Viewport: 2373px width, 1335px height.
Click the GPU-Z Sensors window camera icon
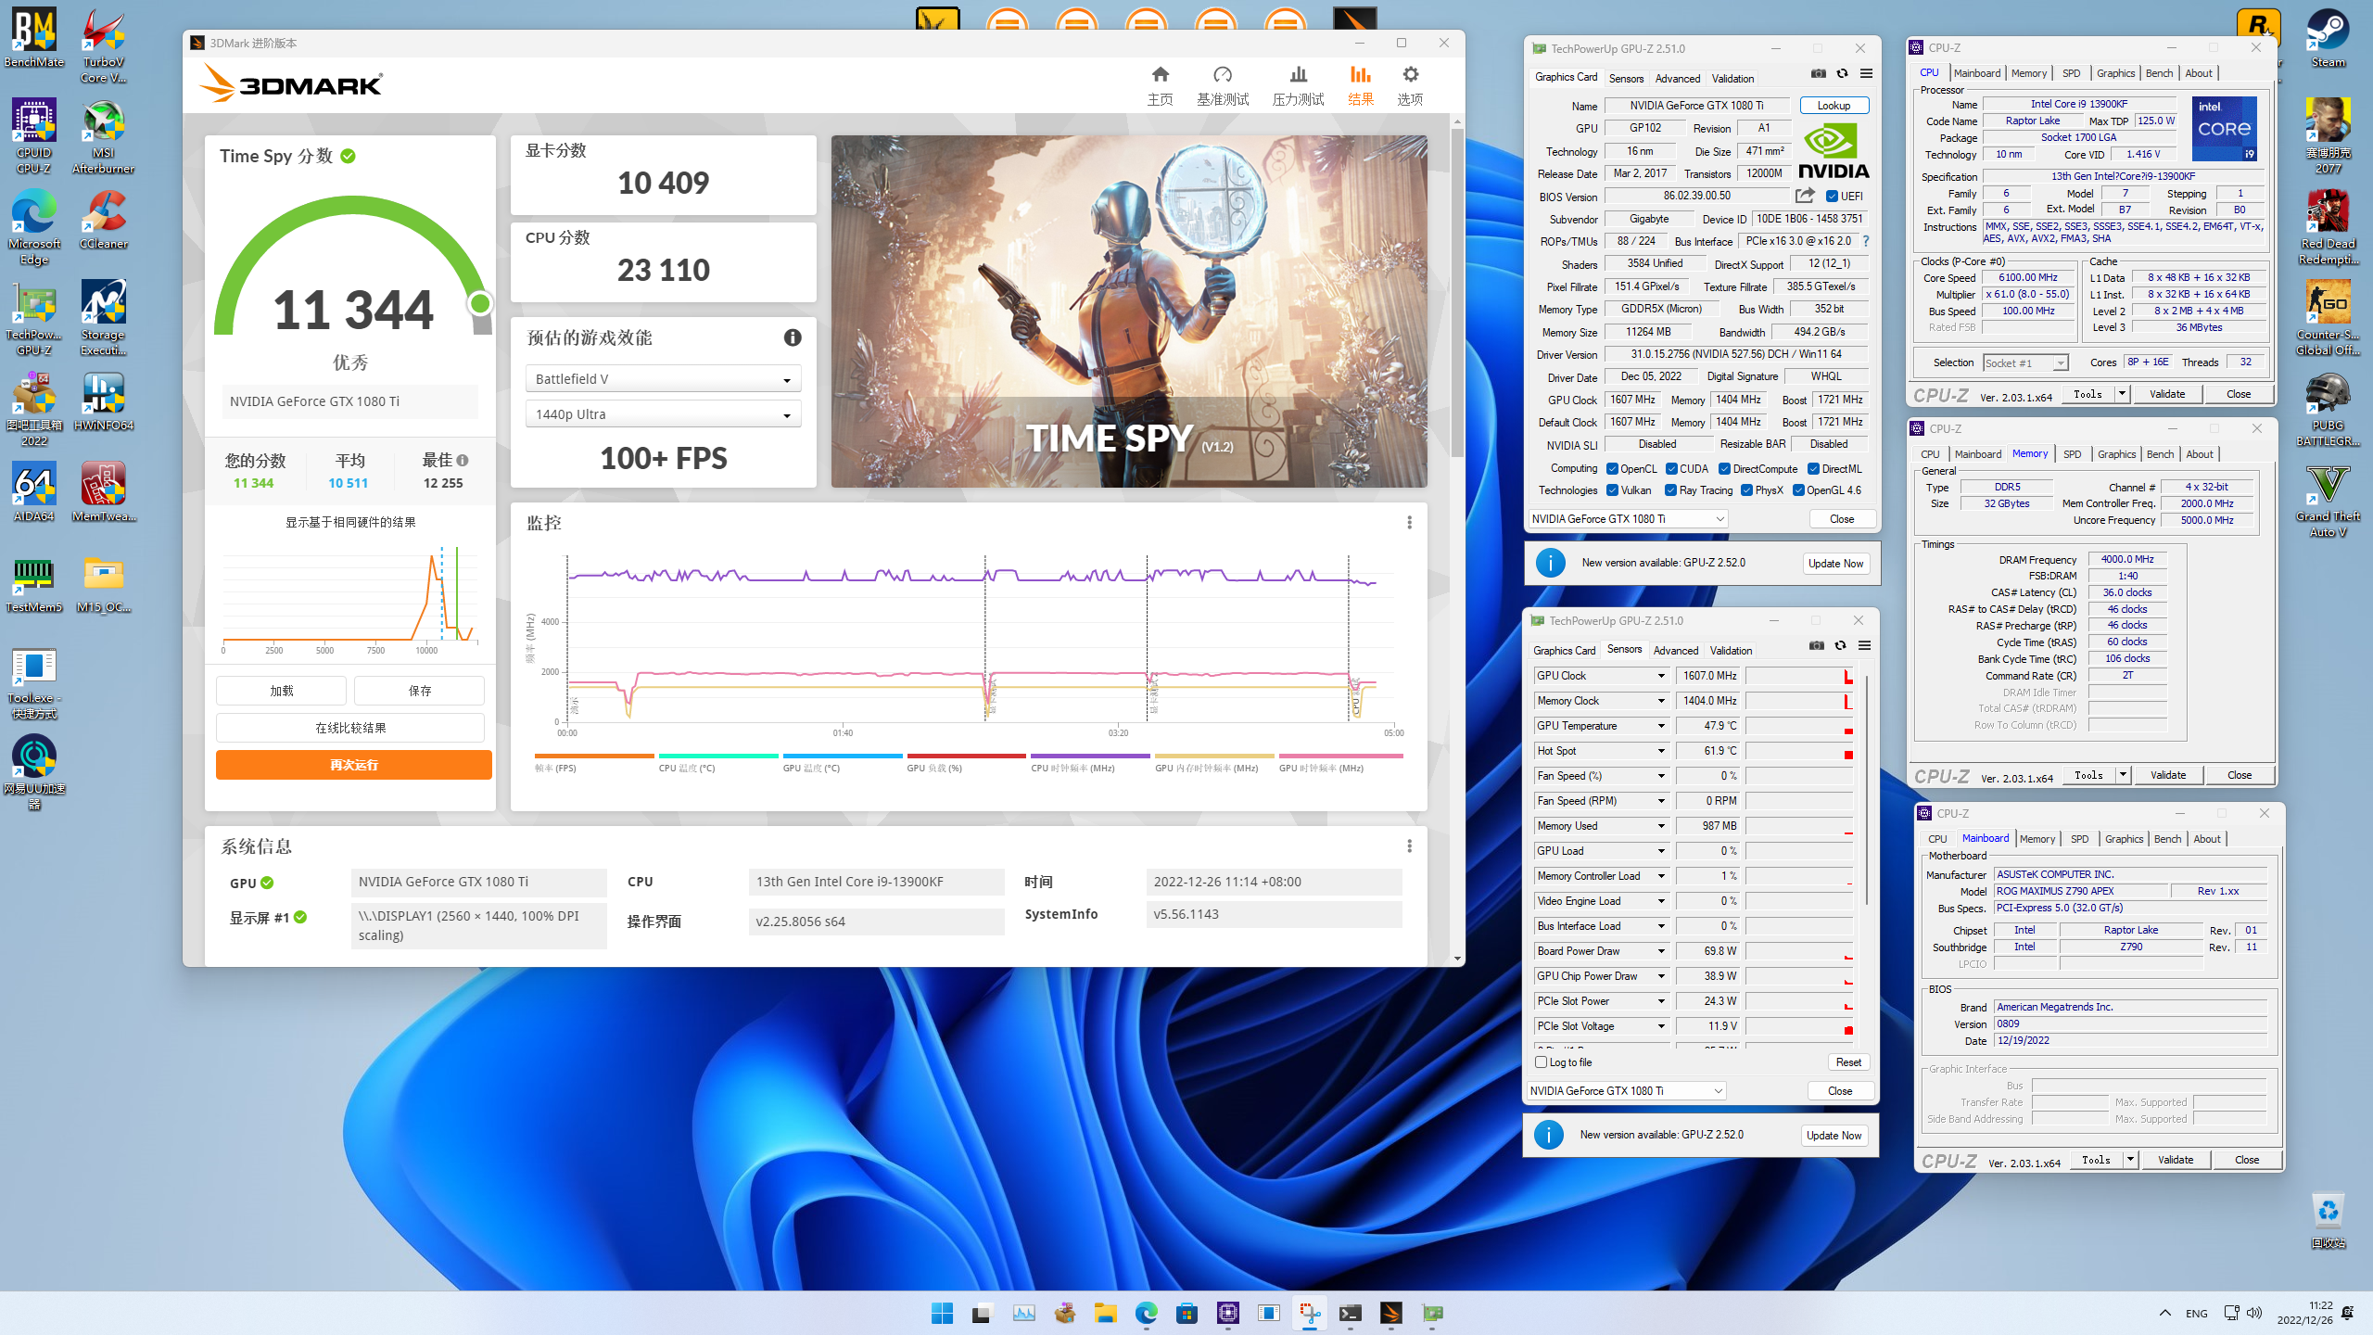coord(1817,646)
